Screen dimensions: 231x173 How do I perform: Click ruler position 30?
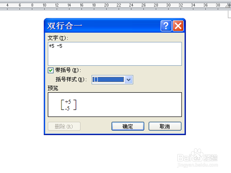[168, 5]
